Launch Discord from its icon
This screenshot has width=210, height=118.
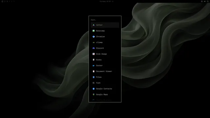(94, 48)
